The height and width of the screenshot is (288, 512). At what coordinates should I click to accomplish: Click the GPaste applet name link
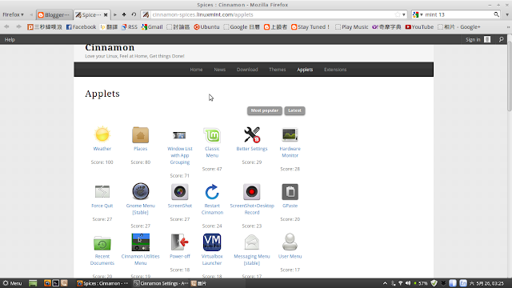coord(290,206)
